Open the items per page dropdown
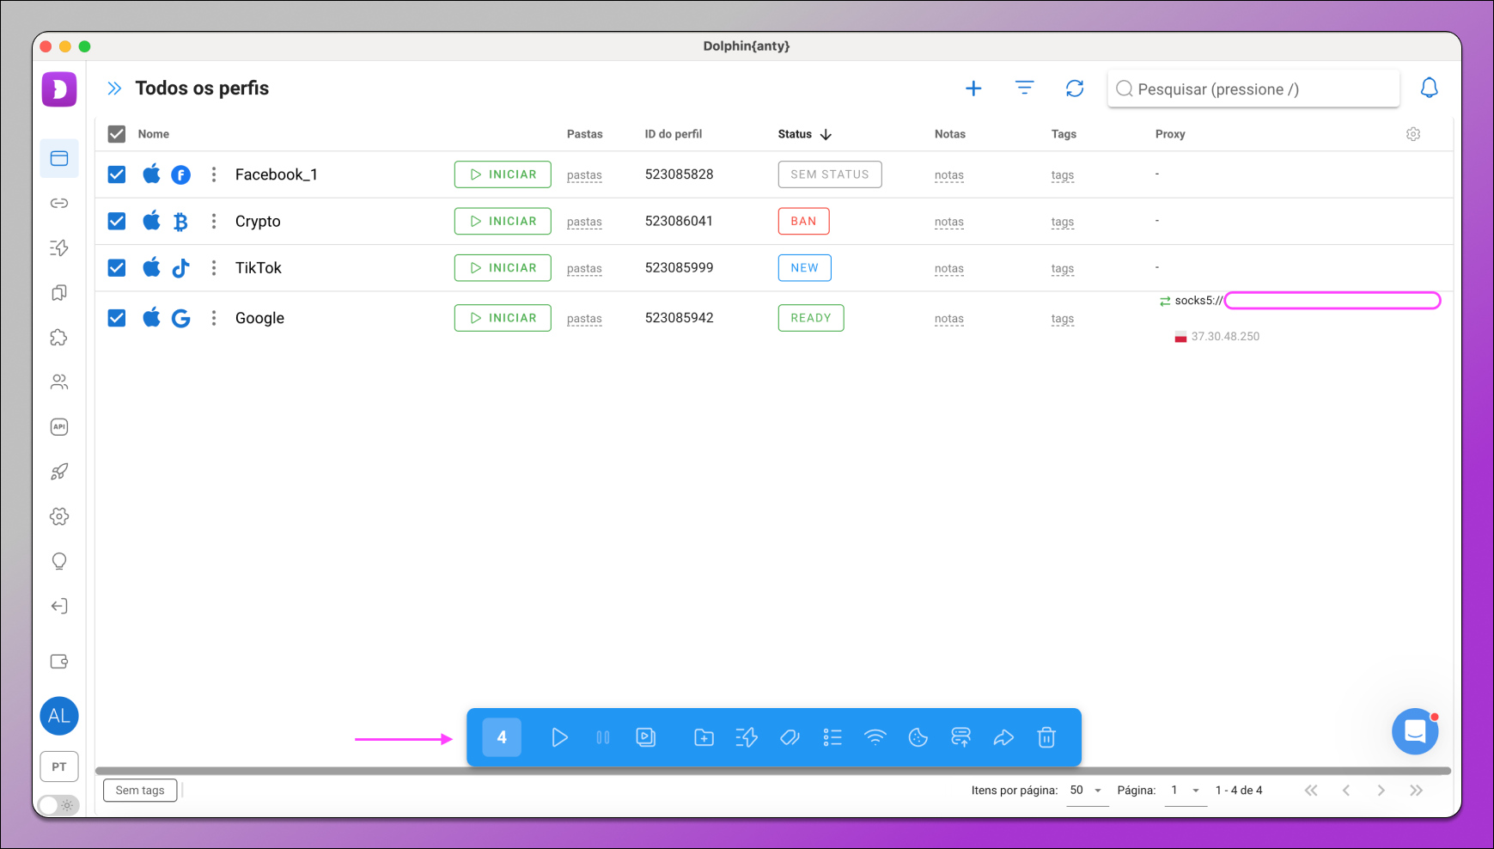1494x849 pixels. [x=1087, y=791]
